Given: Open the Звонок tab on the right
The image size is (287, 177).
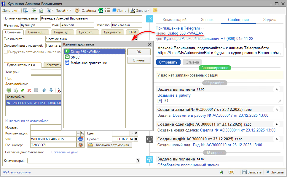Looking at the screenshot, I should click(207, 20).
